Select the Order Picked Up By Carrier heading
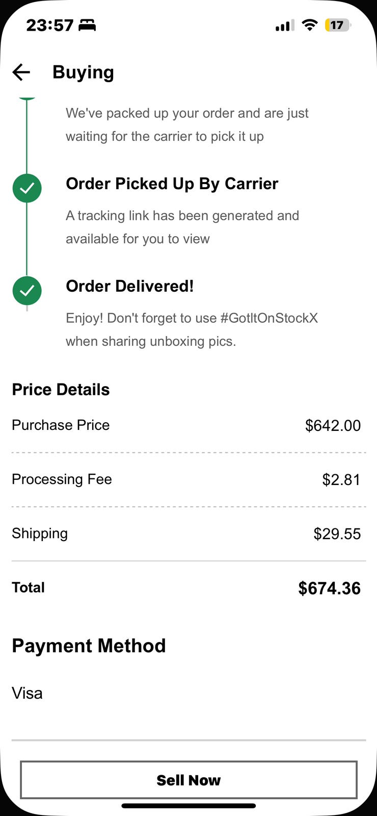The width and height of the screenshot is (377, 816). (172, 184)
